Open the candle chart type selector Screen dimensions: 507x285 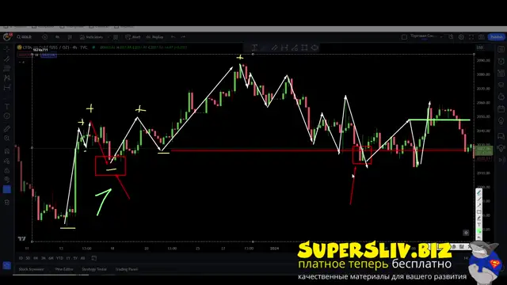coord(70,37)
